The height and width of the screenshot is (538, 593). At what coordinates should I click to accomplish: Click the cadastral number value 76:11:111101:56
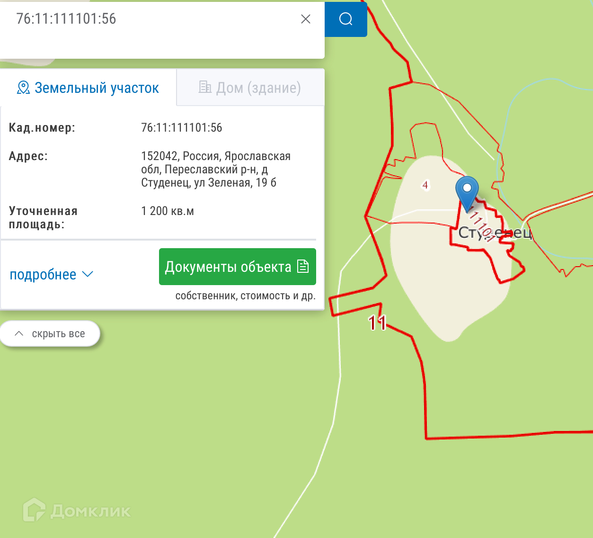click(x=182, y=127)
